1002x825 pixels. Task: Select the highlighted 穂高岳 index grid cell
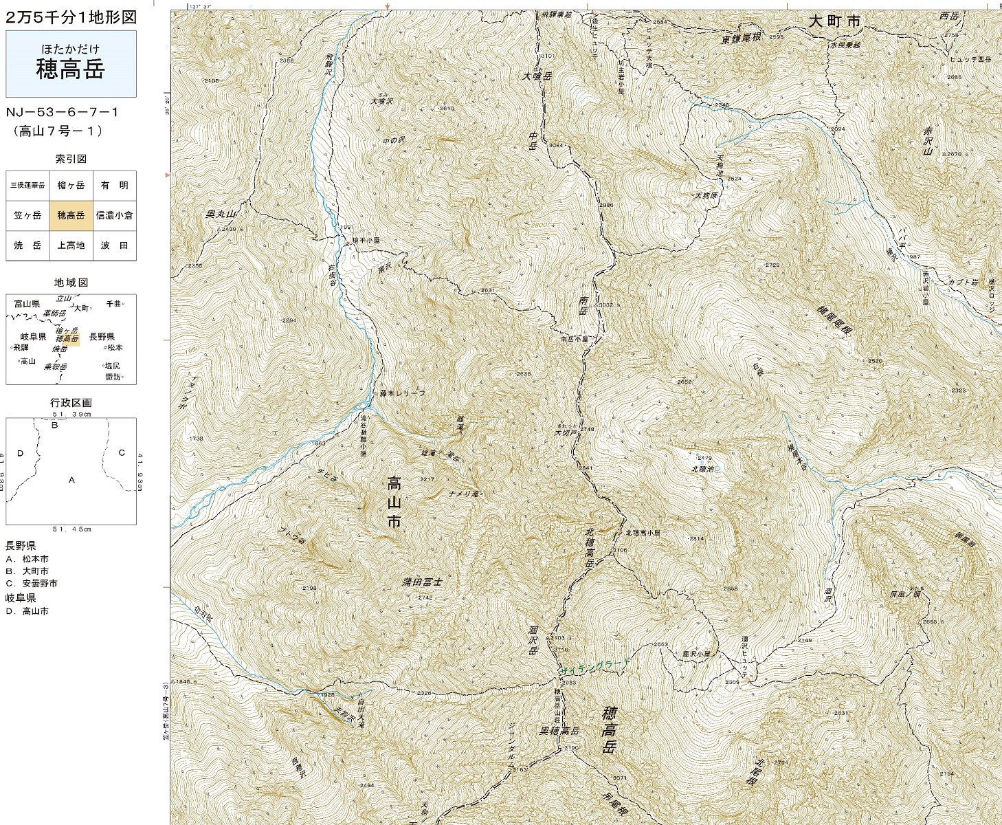click(71, 215)
